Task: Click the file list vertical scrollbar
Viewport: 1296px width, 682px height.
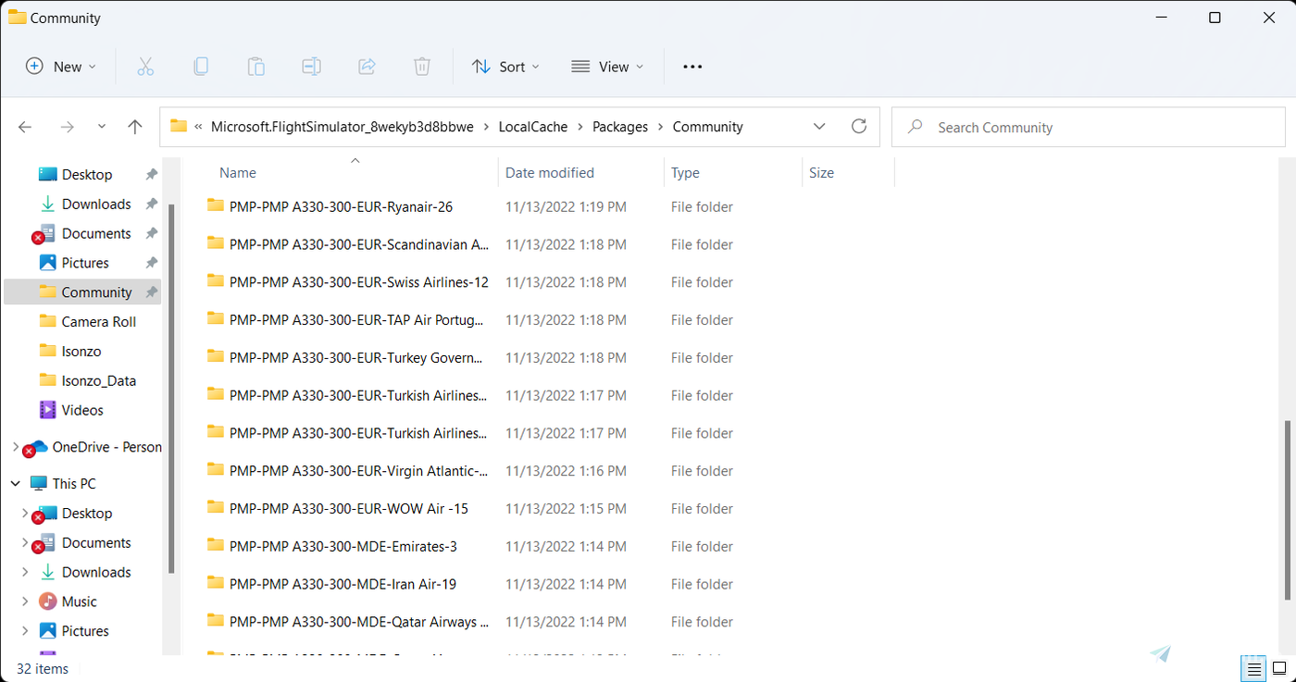Action: point(1290,509)
